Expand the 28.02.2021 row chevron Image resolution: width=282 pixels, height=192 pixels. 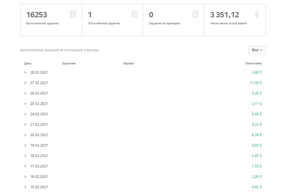tap(25, 72)
